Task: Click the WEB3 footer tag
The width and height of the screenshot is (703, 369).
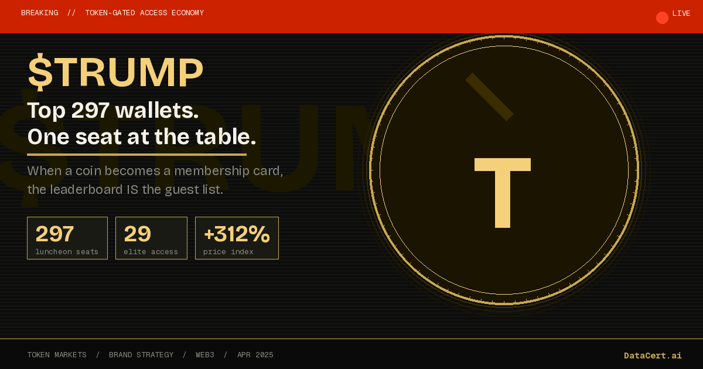Action: pos(205,355)
